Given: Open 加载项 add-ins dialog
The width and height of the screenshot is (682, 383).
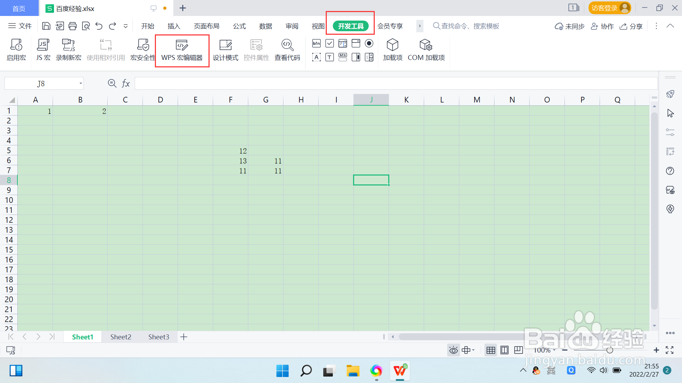Looking at the screenshot, I should 393,50.
